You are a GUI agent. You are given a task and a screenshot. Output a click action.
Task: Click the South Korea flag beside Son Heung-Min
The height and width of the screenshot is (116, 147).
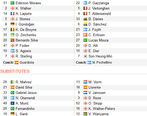[x=85, y=56]
